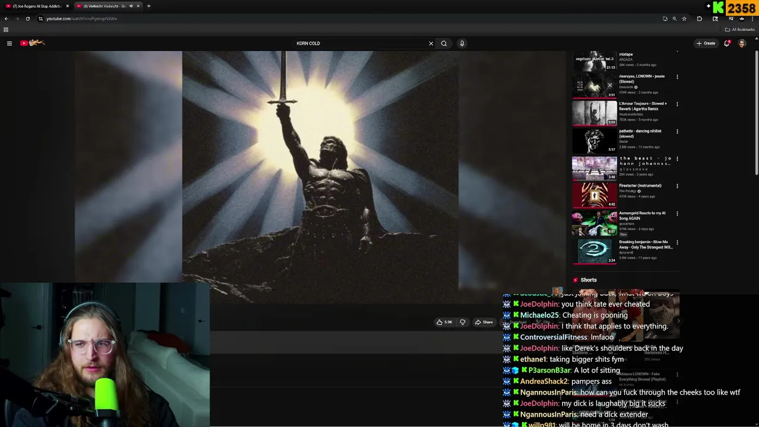The width and height of the screenshot is (759, 427).
Task: Dislike the video with the thumbs-down button
Action: 463,322
